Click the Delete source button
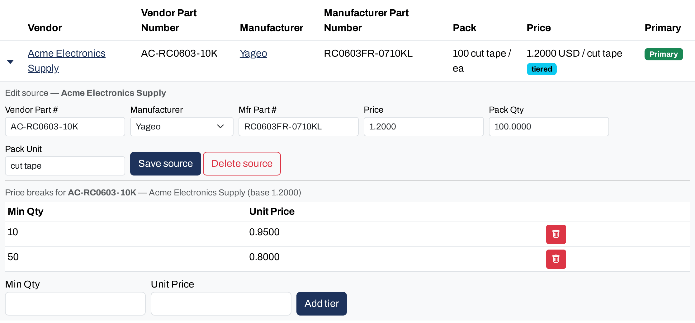The image size is (695, 323). 242,164
